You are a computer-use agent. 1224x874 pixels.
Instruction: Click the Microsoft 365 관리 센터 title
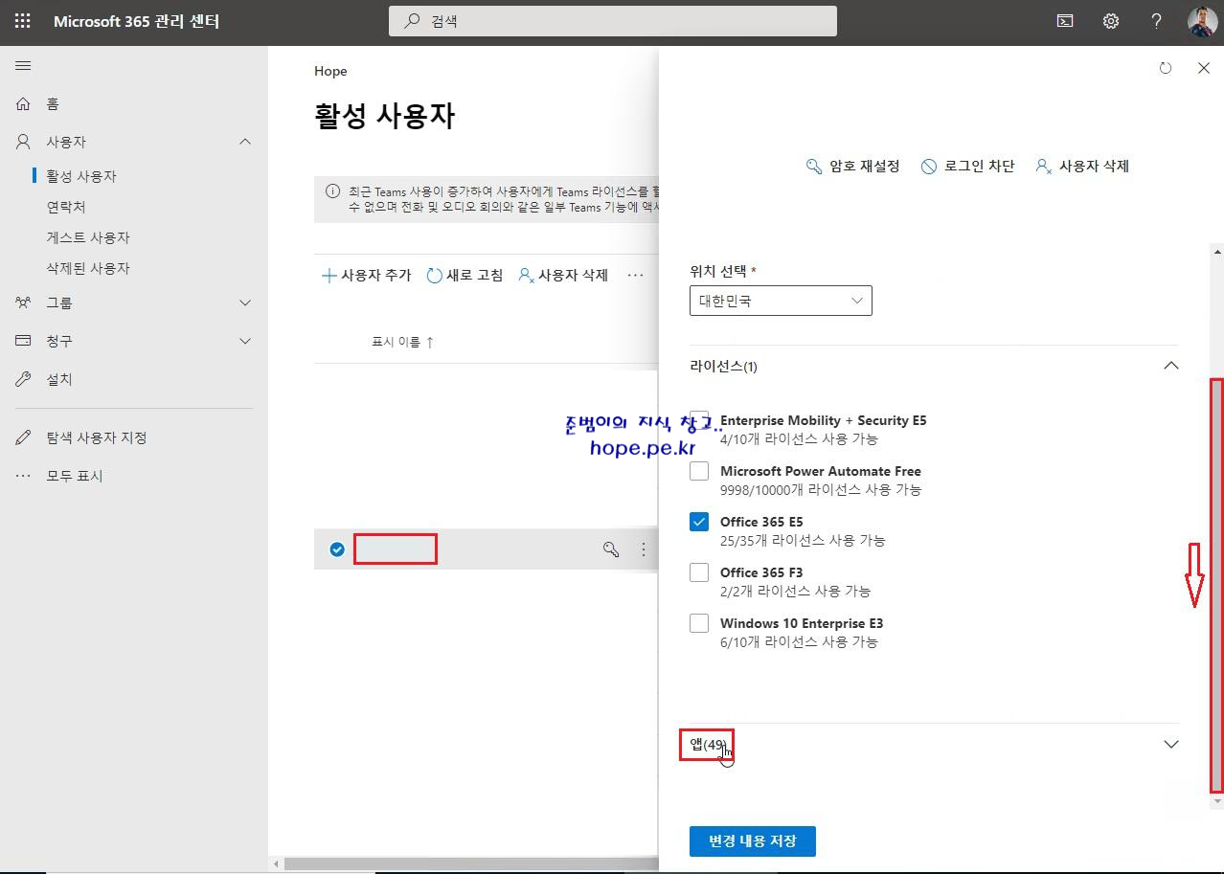click(137, 21)
